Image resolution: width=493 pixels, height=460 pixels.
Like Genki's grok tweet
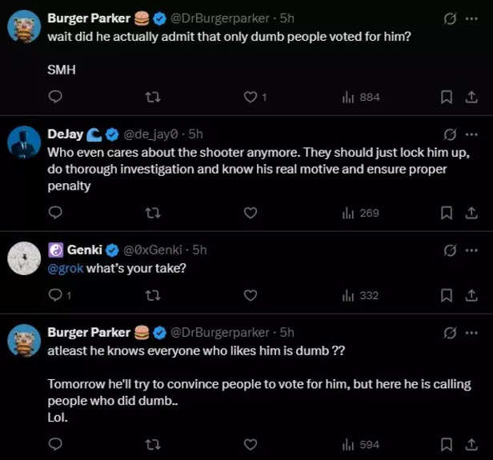[251, 295]
